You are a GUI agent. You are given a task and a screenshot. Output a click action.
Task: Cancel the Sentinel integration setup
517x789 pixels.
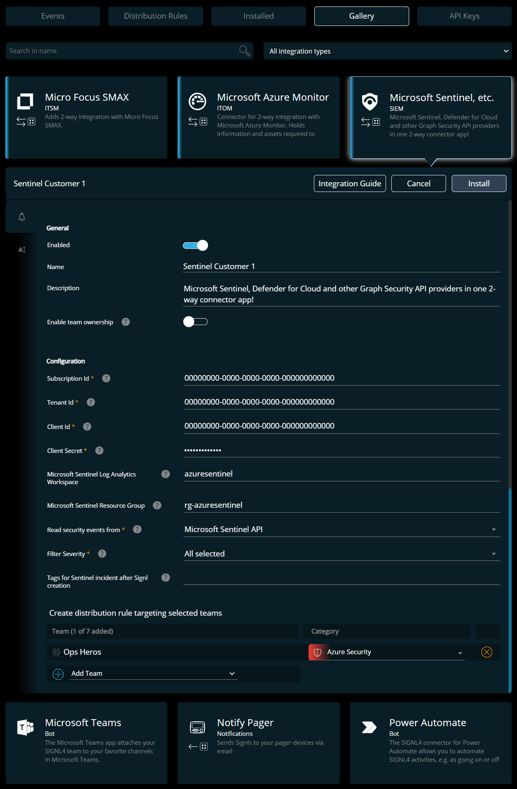pyautogui.click(x=418, y=183)
